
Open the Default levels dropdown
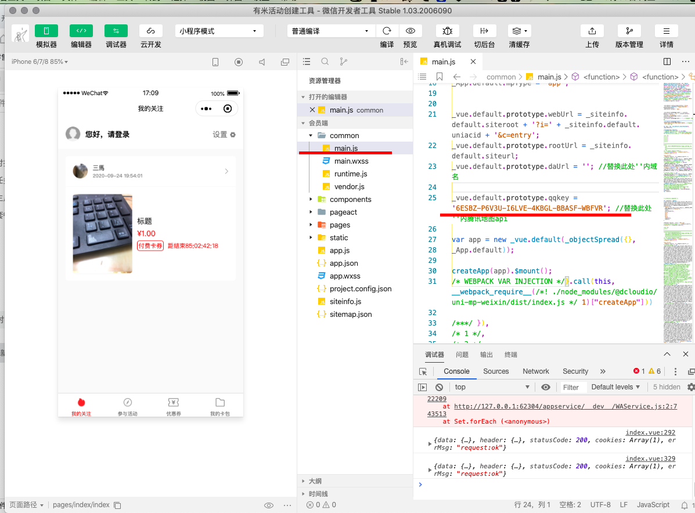tap(615, 387)
